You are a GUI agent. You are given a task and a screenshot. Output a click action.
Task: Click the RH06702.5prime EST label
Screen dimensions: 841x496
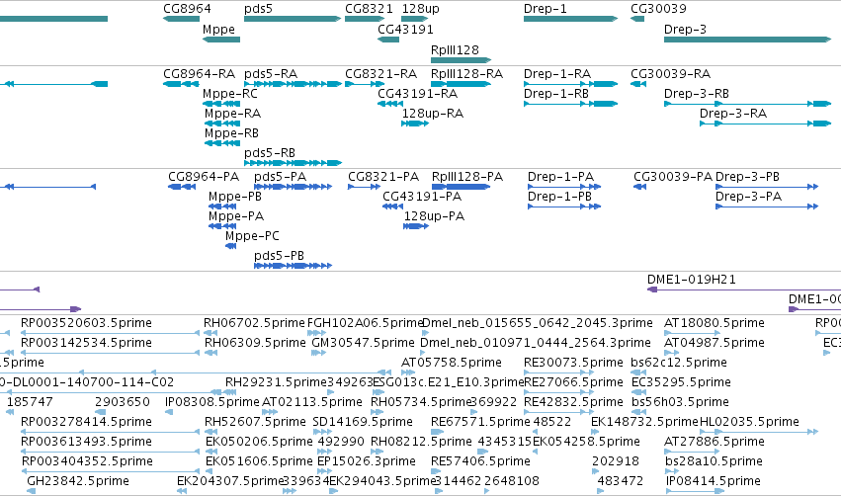coord(254,323)
